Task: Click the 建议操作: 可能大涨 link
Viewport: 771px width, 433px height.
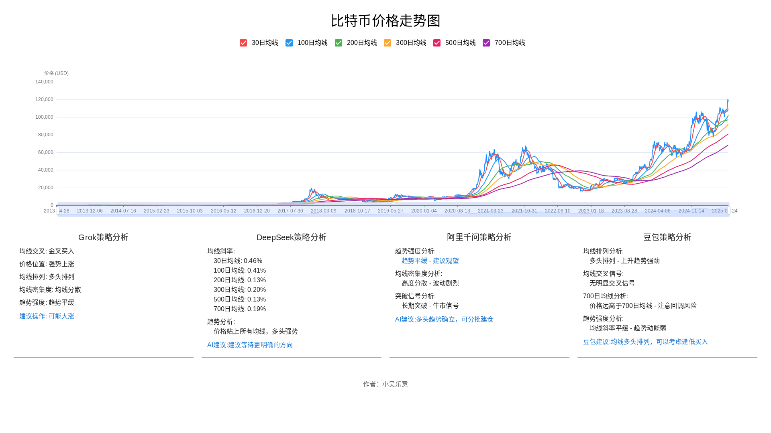Action: coord(47,316)
